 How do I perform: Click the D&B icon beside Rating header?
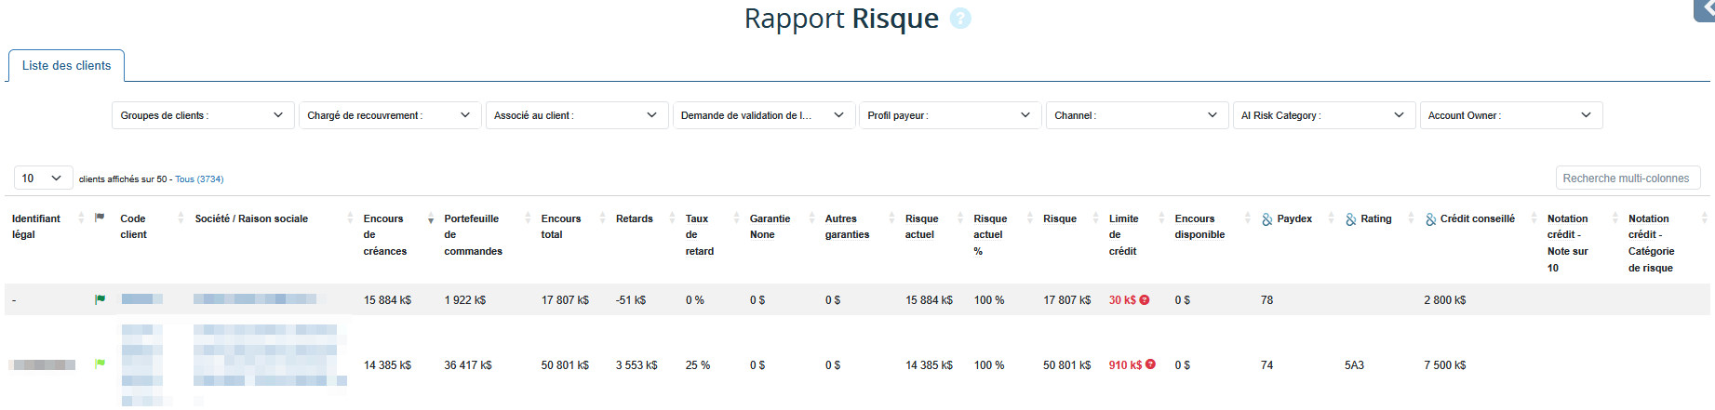click(1350, 219)
